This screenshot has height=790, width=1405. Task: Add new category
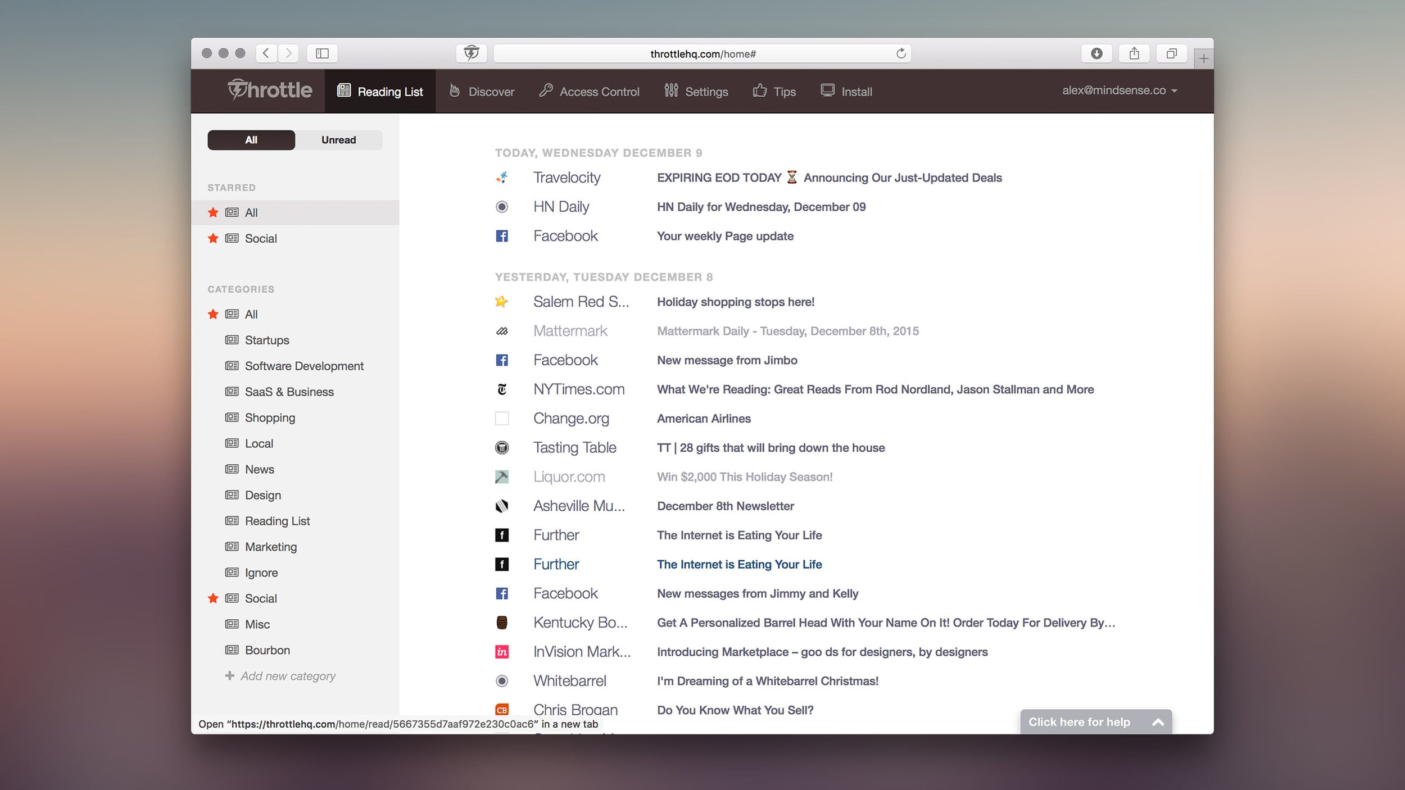pyautogui.click(x=280, y=676)
